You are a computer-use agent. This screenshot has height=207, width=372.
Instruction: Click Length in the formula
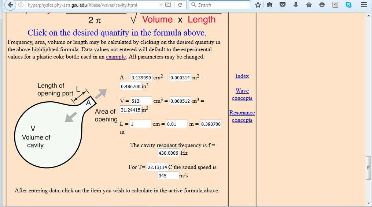pos(202,19)
